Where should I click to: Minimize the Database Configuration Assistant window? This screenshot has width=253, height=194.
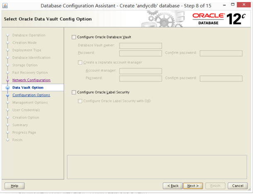click(x=224, y=5)
